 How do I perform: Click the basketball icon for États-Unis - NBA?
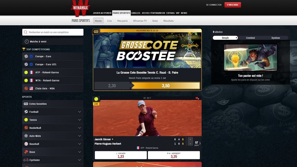(26, 88)
